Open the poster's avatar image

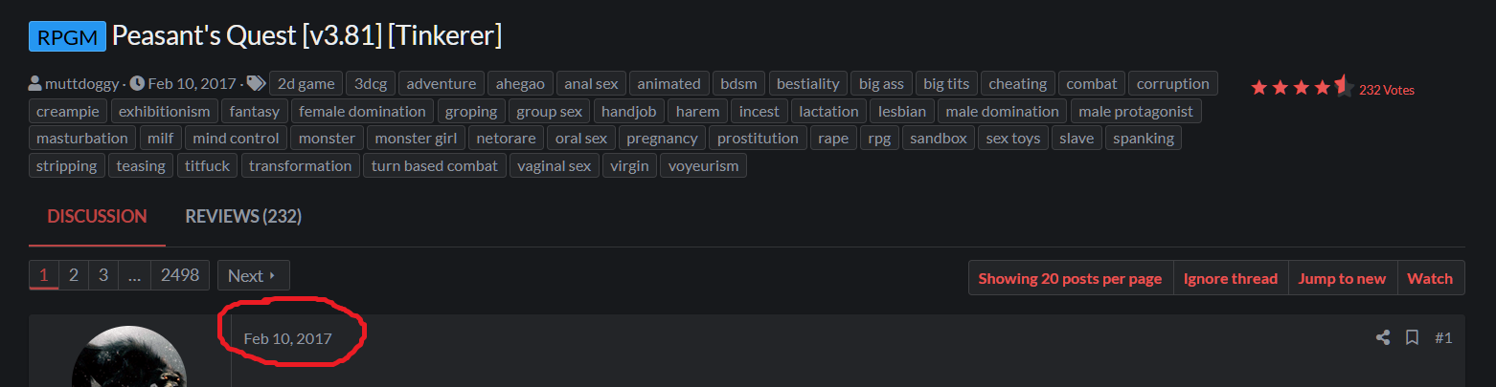click(x=129, y=358)
